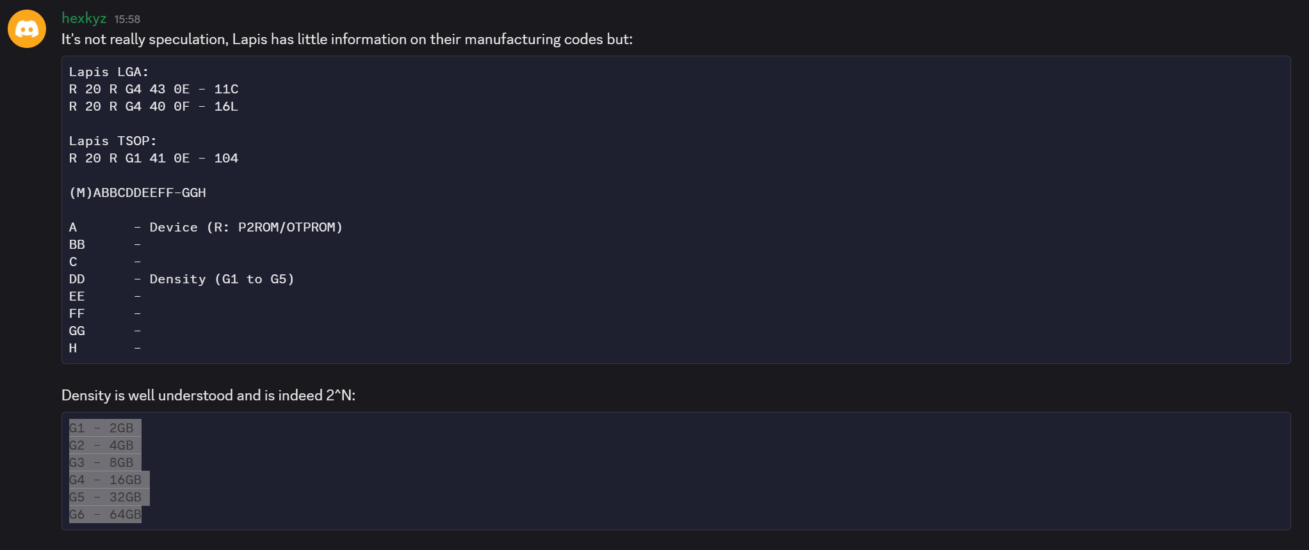This screenshot has height=550, width=1309.
Task: Click the orange Discord avatar icon
Action: click(27, 29)
